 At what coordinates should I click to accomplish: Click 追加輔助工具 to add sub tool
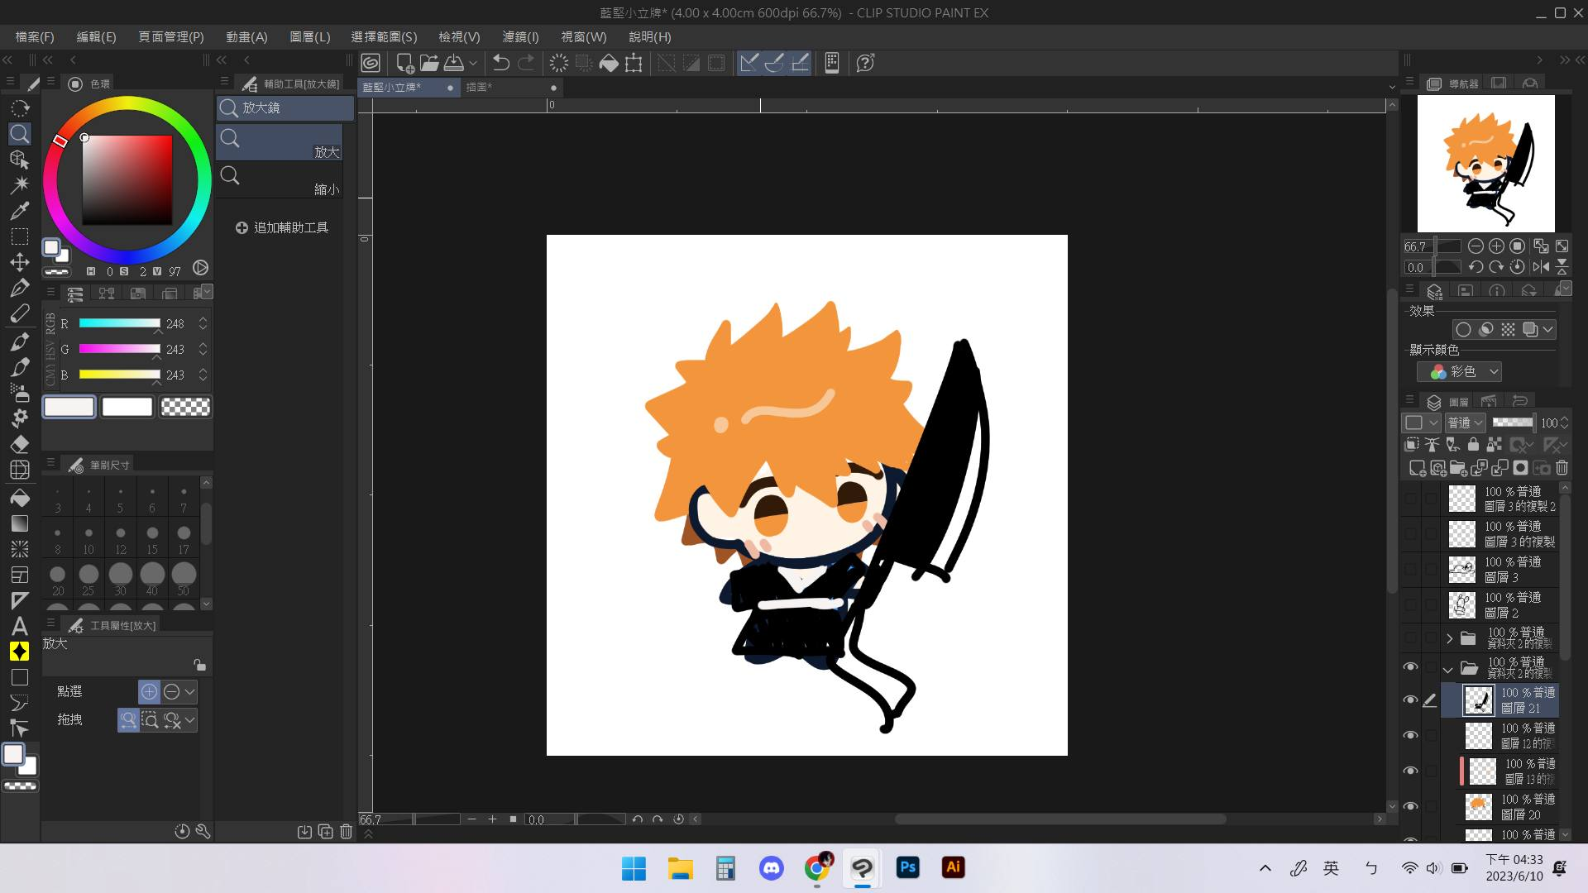point(282,227)
